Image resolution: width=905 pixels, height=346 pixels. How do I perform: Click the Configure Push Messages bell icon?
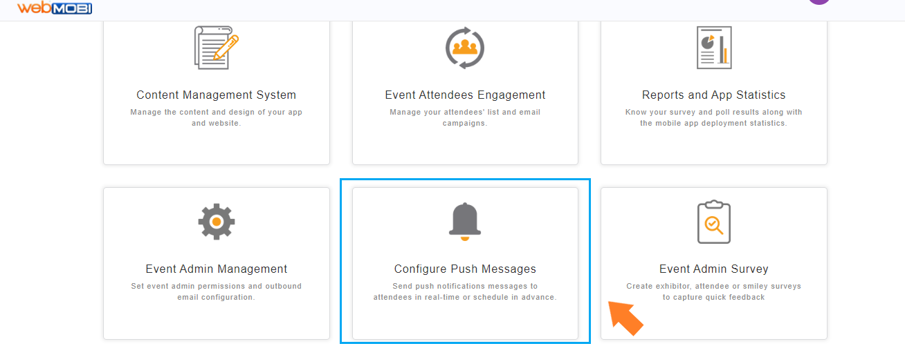pyautogui.click(x=465, y=222)
